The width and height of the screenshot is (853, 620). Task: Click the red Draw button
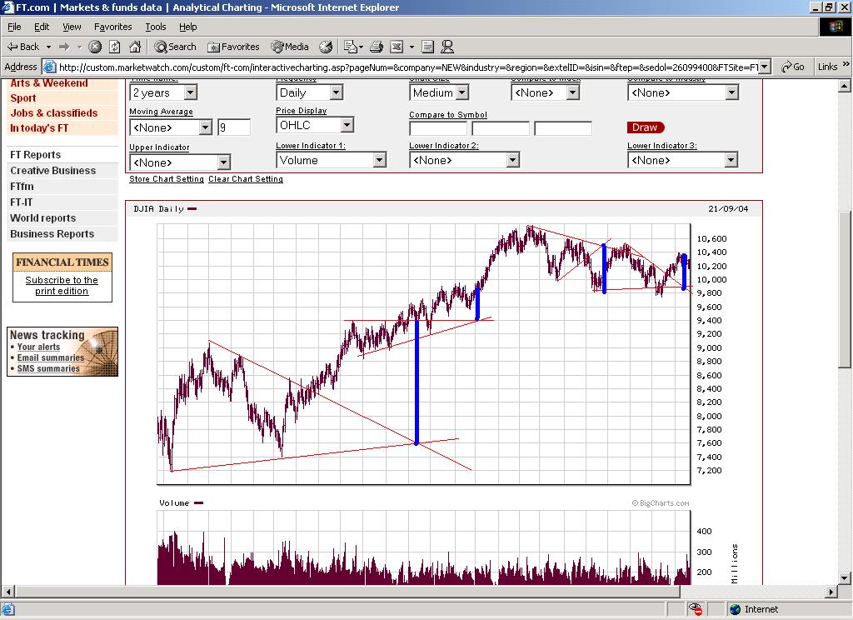[x=646, y=127]
